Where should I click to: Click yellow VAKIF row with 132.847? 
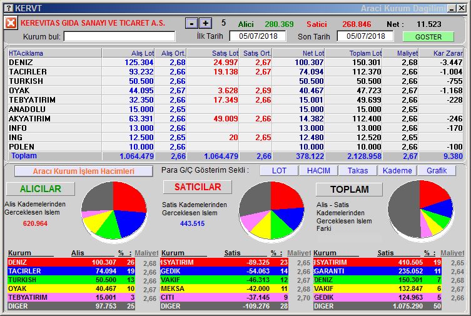[x=377, y=288]
